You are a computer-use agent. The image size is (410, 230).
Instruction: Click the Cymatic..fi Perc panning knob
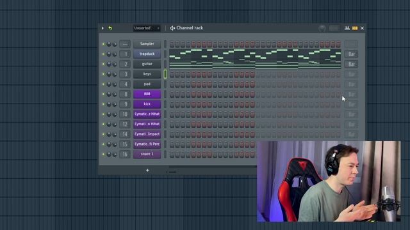click(109, 144)
